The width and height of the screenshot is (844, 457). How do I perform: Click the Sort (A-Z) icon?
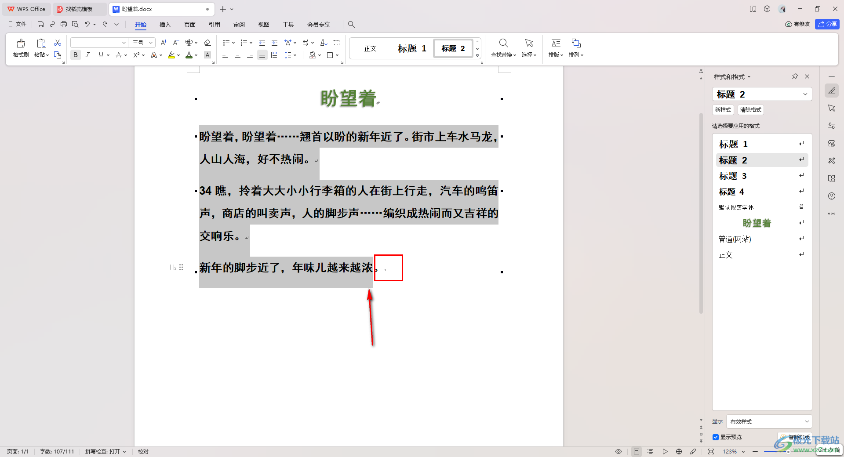(324, 43)
